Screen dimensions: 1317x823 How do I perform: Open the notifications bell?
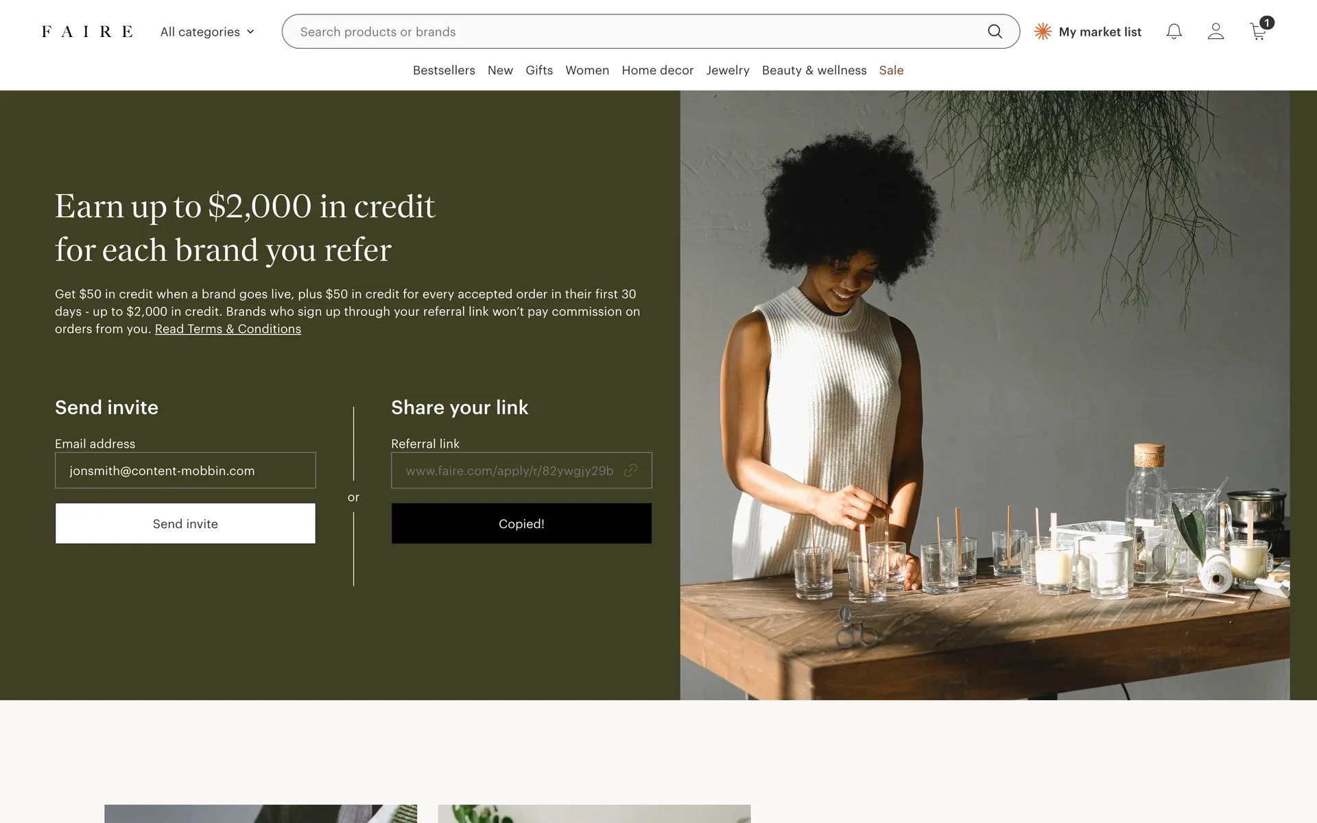1174,32
